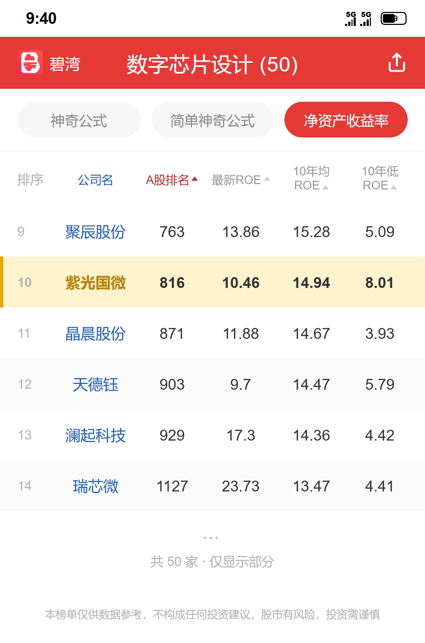Click latest ROE value 23.73
425x643 pixels.
[x=241, y=486]
